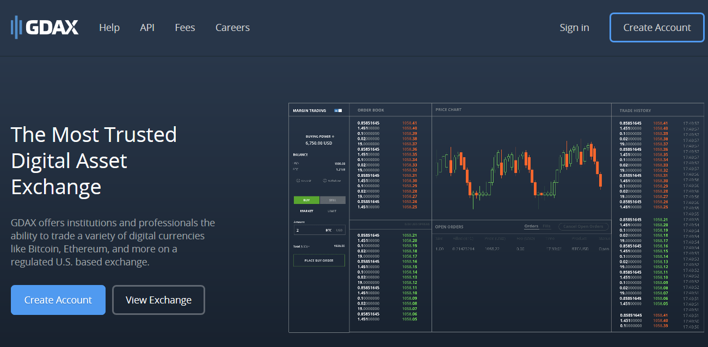Click the open order row priced 1058.22

tap(521, 249)
